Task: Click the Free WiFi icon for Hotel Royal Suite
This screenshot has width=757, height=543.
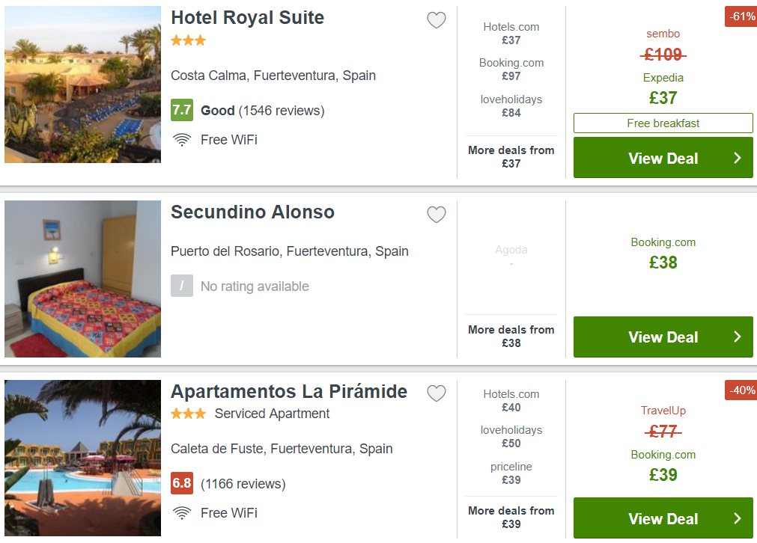Action: point(182,140)
